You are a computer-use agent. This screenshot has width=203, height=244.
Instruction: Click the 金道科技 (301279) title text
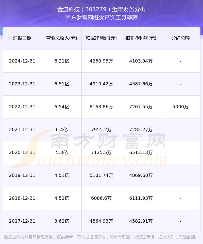pyautogui.click(x=101, y=9)
